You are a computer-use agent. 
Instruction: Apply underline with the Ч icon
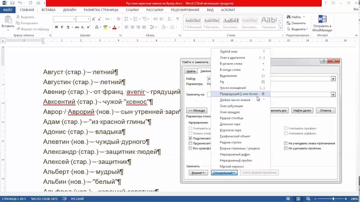[x=68, y=27]
